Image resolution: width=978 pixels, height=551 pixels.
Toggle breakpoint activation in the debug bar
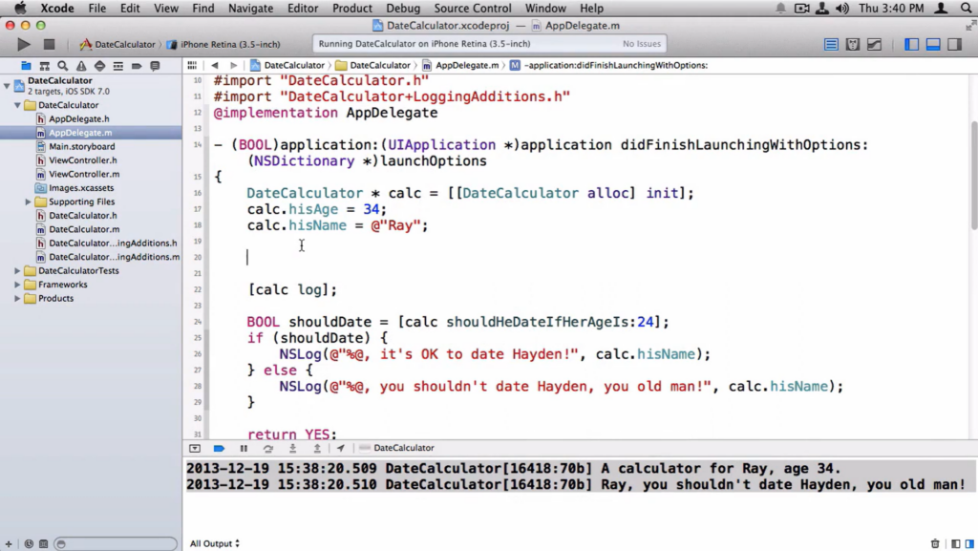pyautogui.click(x=219, y=448)
